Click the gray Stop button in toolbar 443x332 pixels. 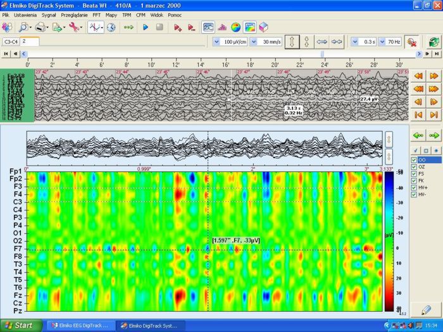pos(159,27)
